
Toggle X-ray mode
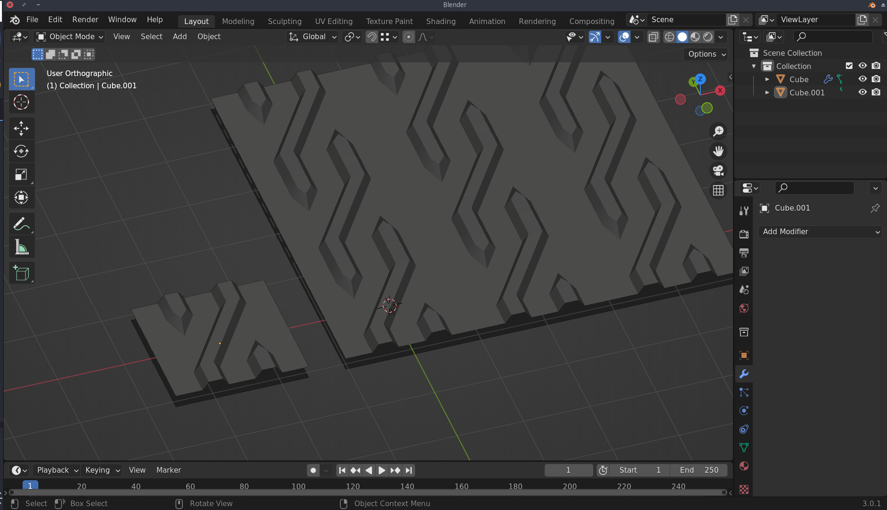click(x=654, y=37)
